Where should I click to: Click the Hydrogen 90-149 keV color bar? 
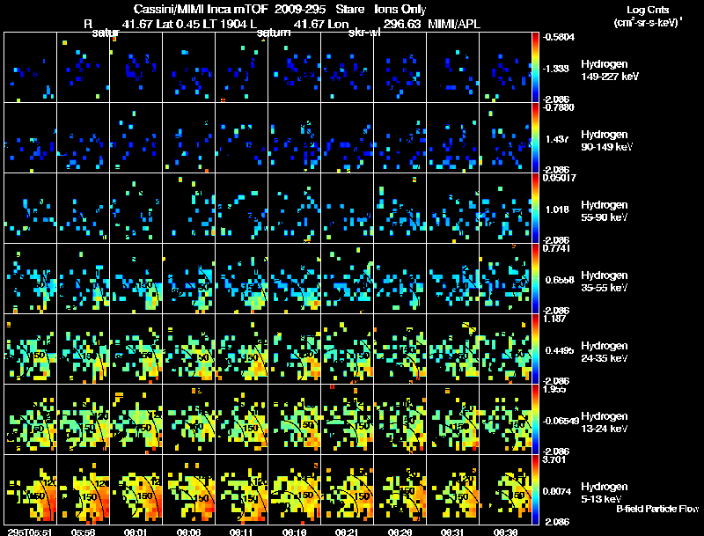(x=535, y=138)
